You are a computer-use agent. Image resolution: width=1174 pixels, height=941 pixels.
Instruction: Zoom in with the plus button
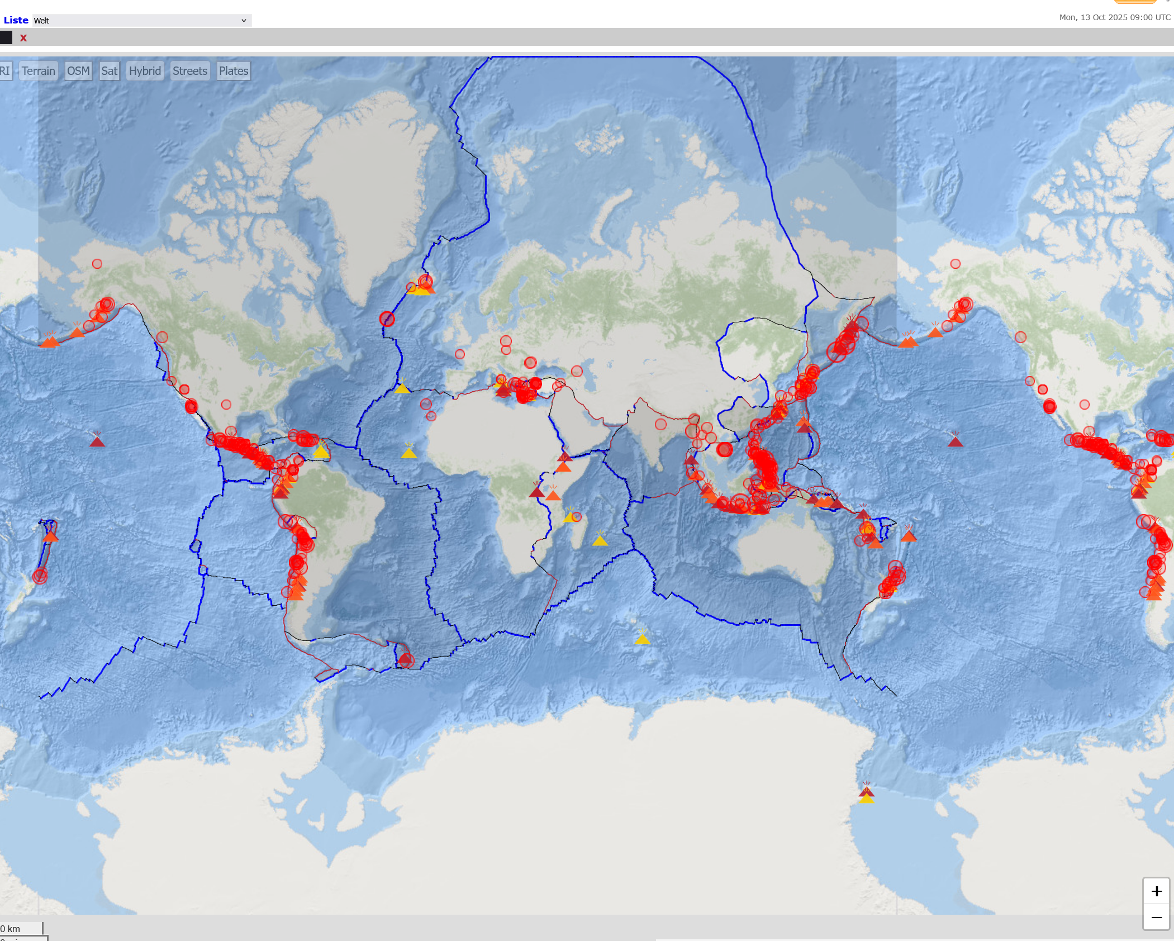coord(1156,891)
